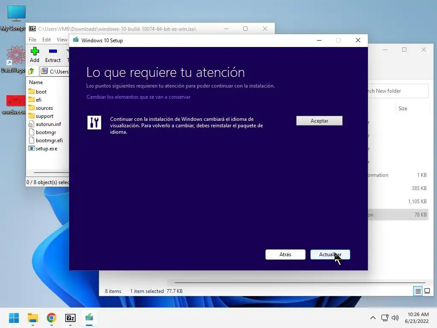Click Explorer horizontal scrollbar
This screenshot has width=437, height=328.
300,283
